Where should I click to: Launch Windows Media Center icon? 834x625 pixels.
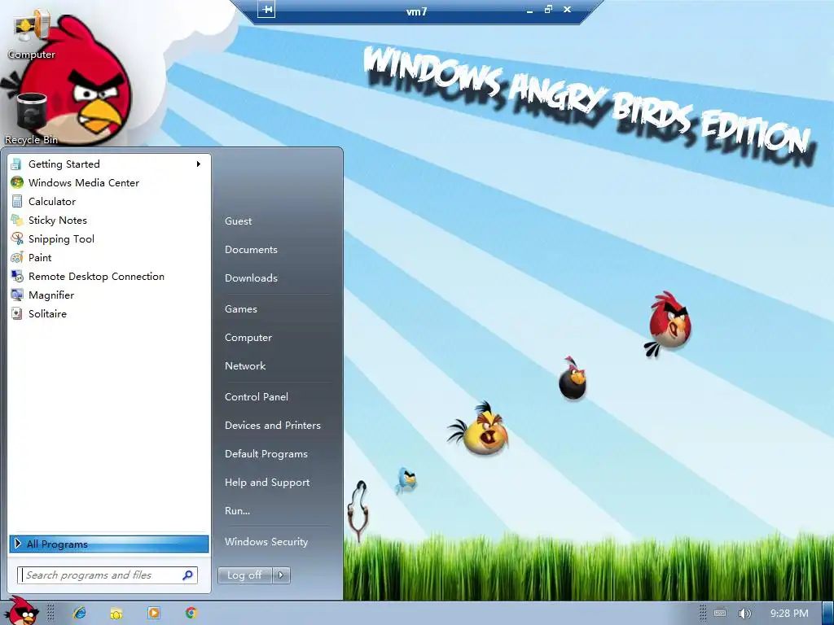[17, 182]
